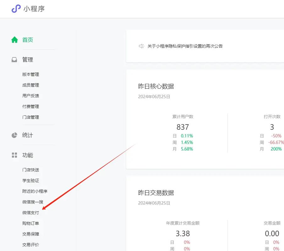Click the 累计用户数 value 837
Viewport: 284px width, 251px height.
tap(183, 127)
